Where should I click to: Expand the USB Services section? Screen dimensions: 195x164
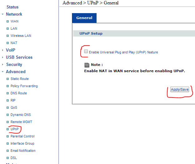[3, 57]
